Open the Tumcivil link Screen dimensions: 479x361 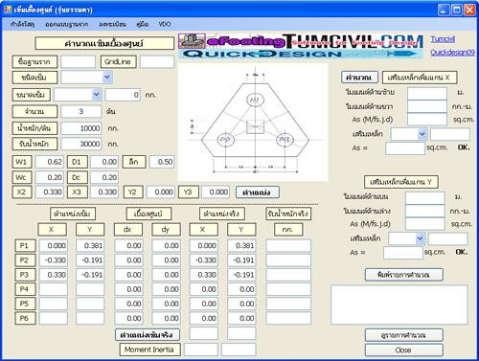[443, 39]
